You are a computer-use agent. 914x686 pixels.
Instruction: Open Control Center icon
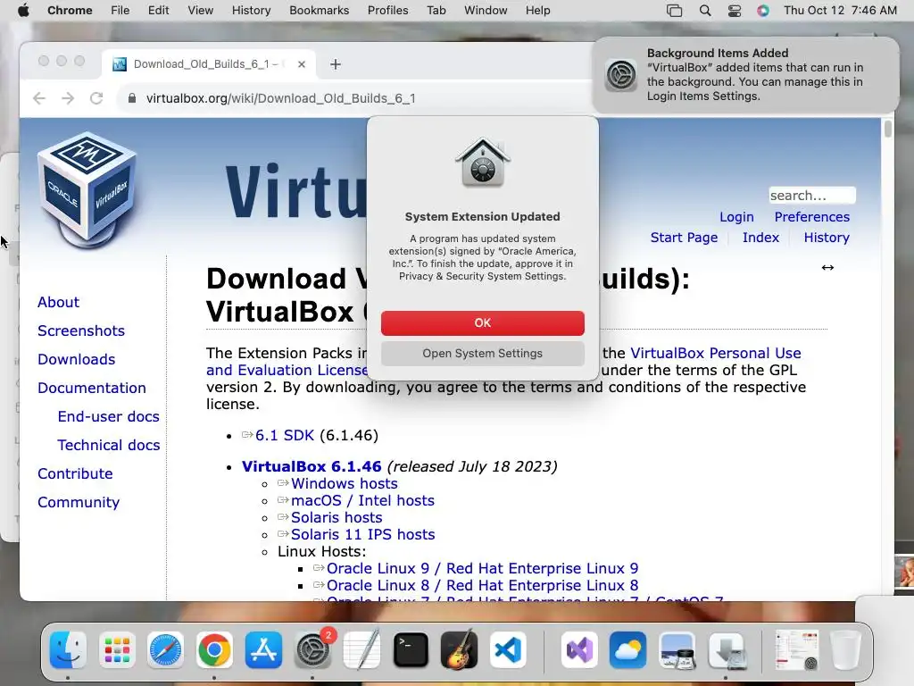(x=735, y=11)
